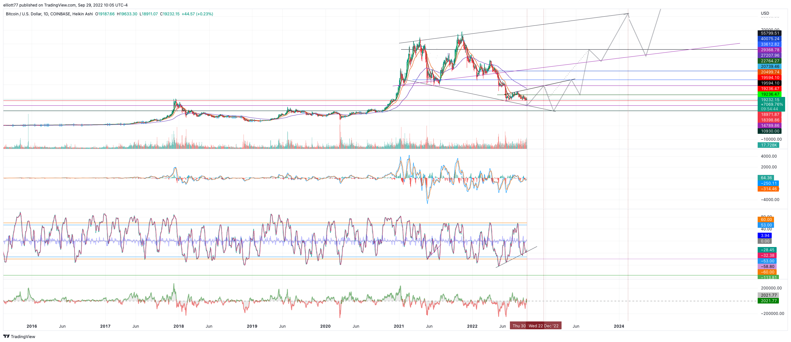Click the 22764.27 dark green price label
The height and width of the screenshot is (342, 791).
pyautogui.click(x=769, y=61)
